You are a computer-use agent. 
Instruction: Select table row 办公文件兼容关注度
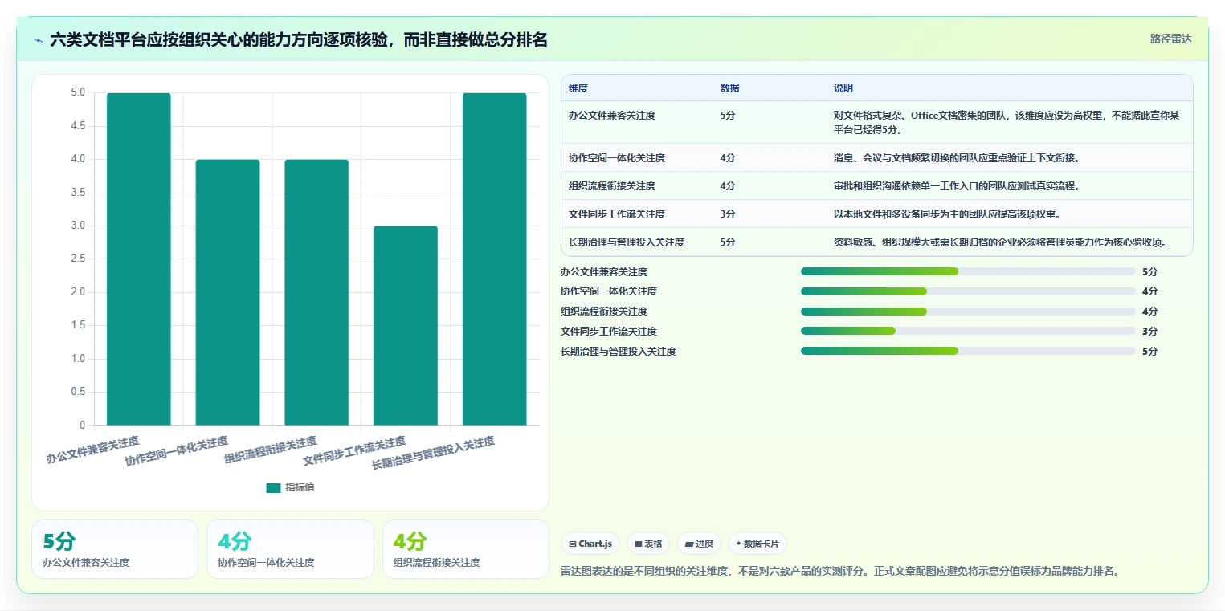[876, 122]
